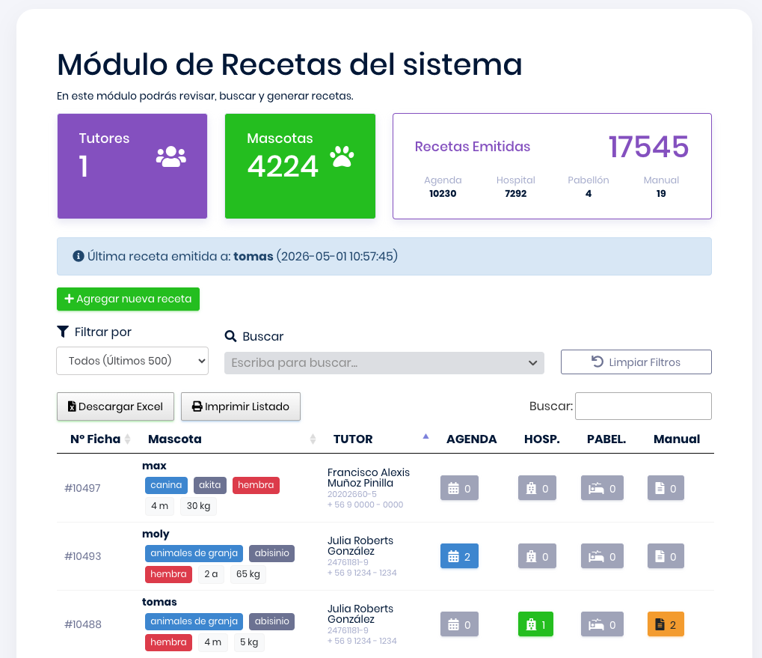Click the hembra tag for max
Screen dimensions: 762x658
pyautogui.click(x=256, y=485)
